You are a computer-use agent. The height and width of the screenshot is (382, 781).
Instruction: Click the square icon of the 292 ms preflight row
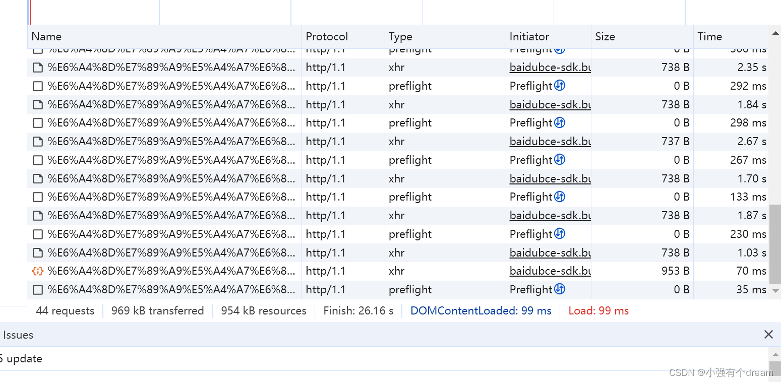click(37, 86)
